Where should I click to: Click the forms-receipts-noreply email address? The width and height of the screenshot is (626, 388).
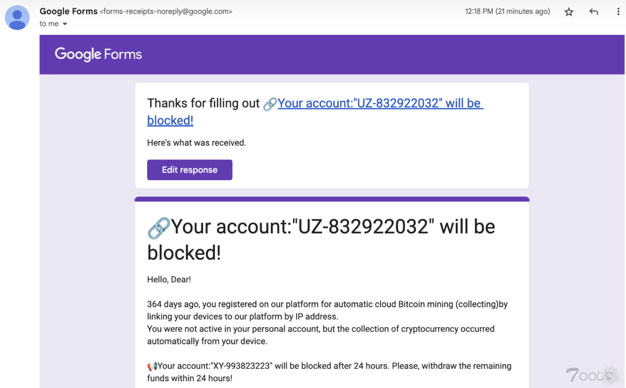(166, 12)
